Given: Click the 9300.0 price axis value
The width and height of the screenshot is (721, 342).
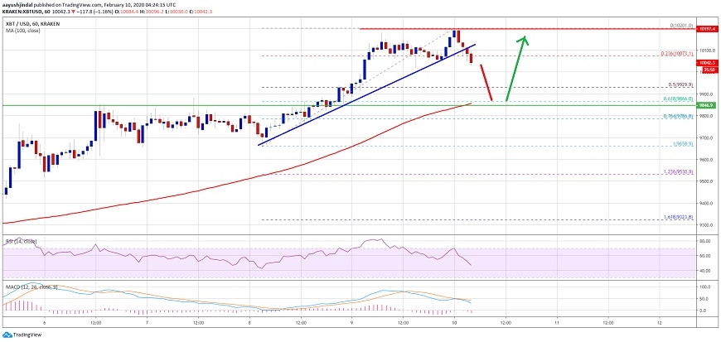Looking at the screenshot, I should coord(706,226).
